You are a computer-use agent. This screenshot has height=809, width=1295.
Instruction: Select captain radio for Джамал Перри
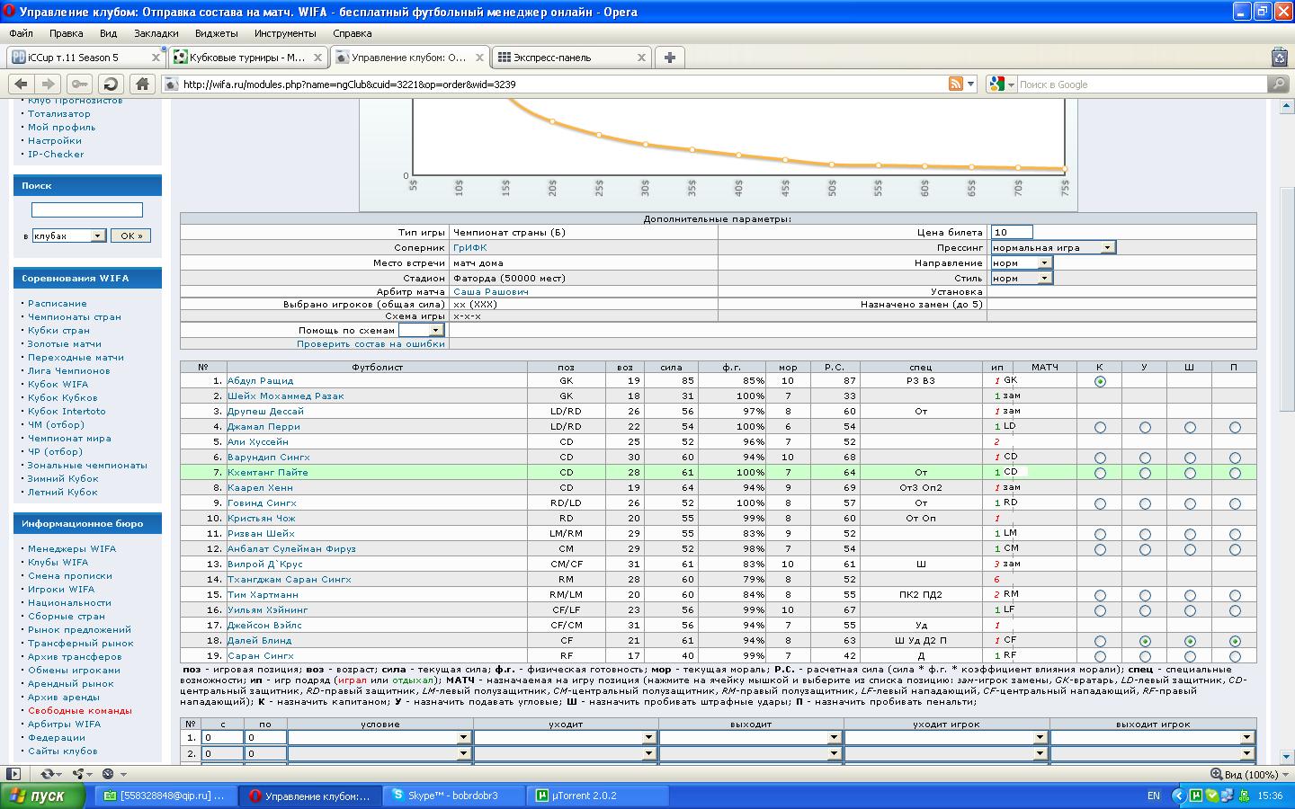1100,427
